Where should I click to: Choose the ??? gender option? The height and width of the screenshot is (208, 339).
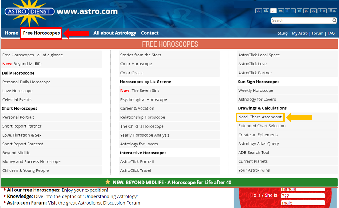click(x=303, y=195)
